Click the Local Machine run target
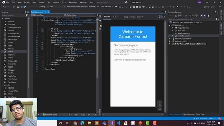Screen dimensions: 224x126 (x=105, y=7)
